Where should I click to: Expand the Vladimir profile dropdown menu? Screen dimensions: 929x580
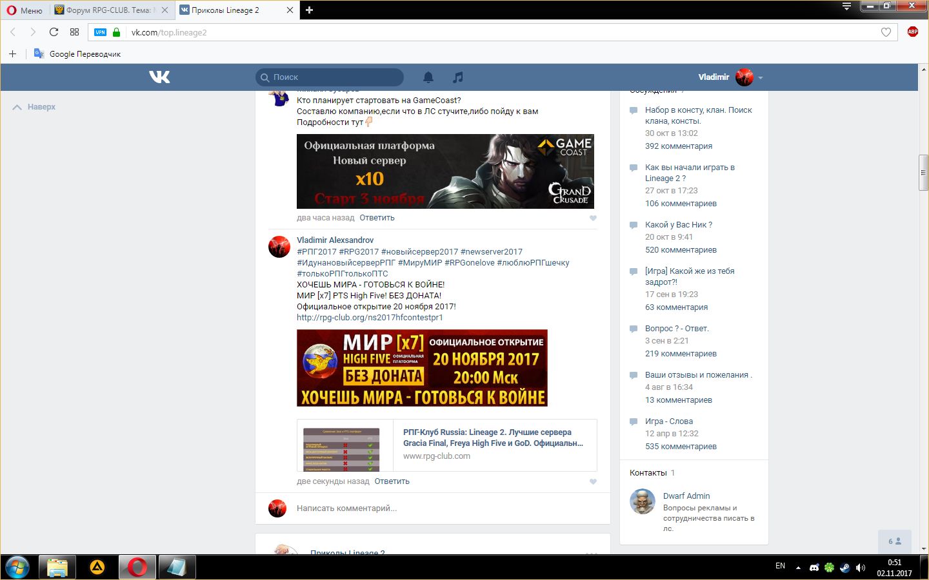[x=761, y=78]
